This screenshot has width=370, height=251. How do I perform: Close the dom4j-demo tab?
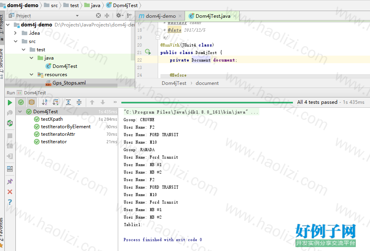(180, 16)
